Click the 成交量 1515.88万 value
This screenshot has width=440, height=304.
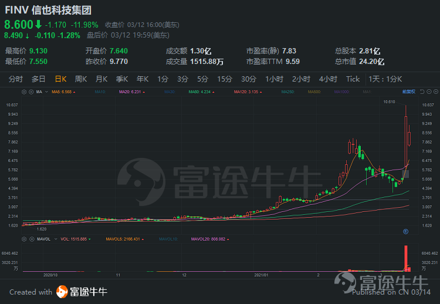[207, 62]
